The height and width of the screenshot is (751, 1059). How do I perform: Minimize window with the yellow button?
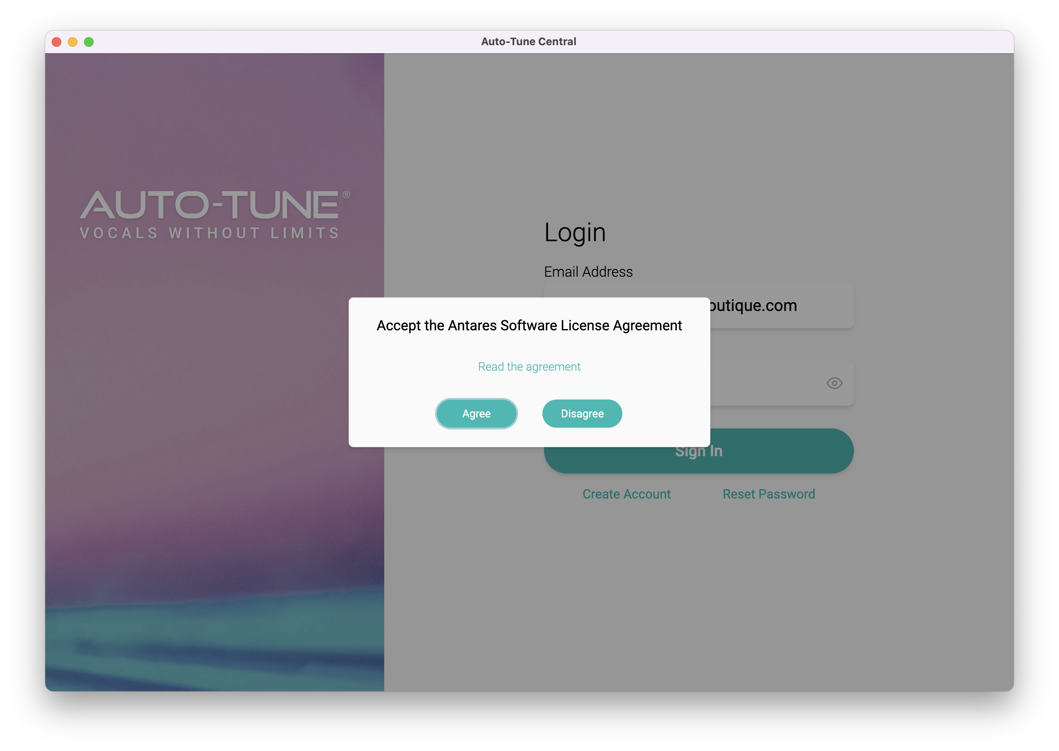coord(73,42)
